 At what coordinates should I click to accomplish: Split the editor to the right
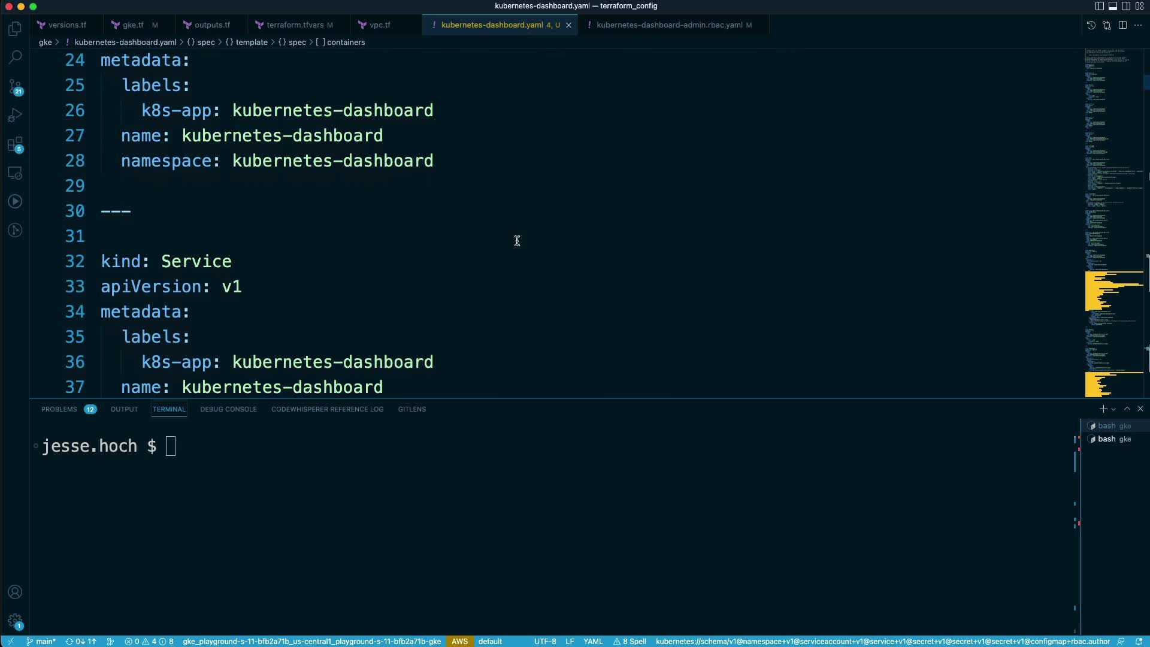[x=1122, y=25]
